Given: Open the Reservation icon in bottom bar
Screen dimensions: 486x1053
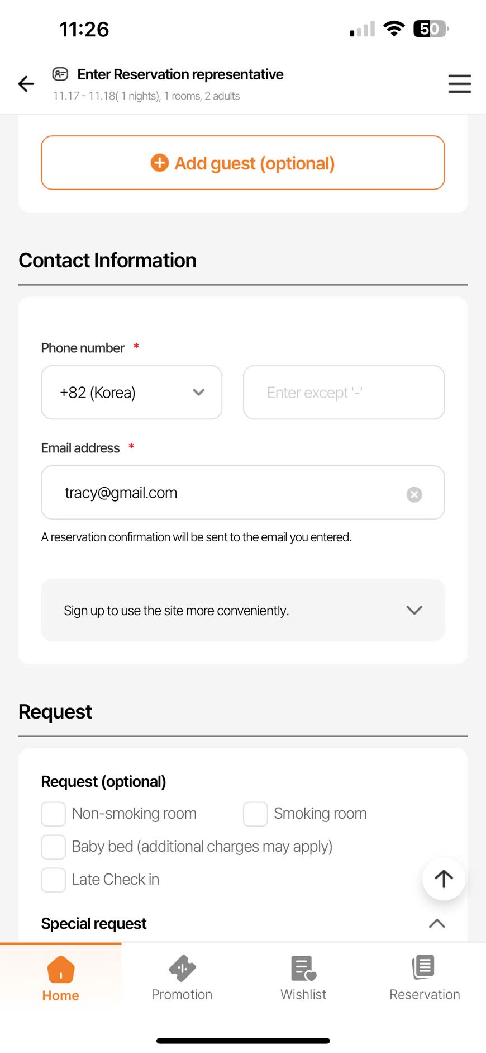Looking at the screenshot, I should (424, 967).
